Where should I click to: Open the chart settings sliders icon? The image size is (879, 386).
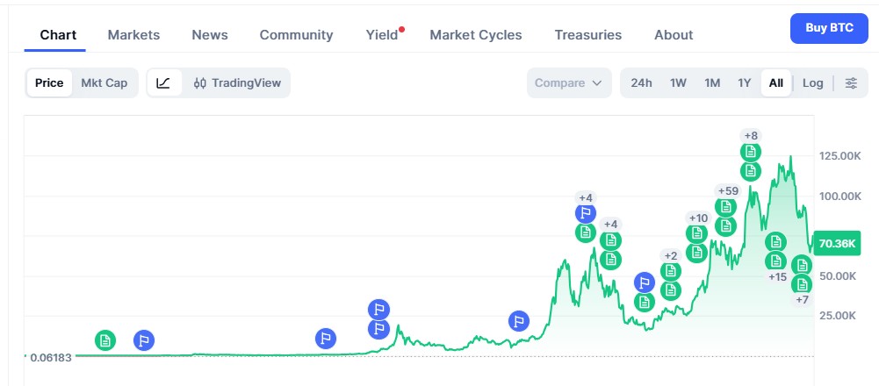pyautogui.click(x=851, y=83)
